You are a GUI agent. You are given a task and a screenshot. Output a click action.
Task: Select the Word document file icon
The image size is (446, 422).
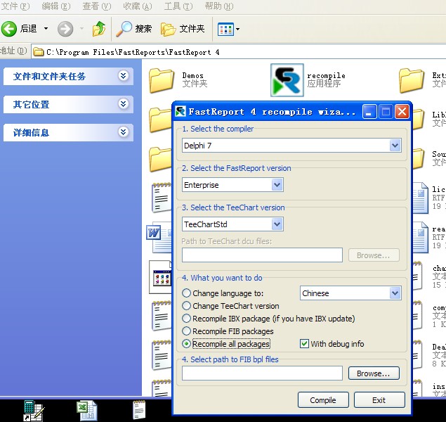click(x=159, y=237)
